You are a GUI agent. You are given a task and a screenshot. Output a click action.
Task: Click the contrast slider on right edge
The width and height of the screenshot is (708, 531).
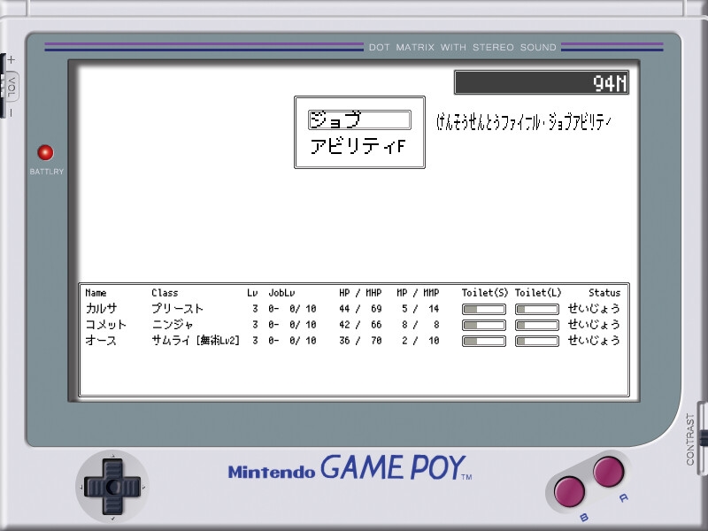pyautogui.click(x=703, y=438)
